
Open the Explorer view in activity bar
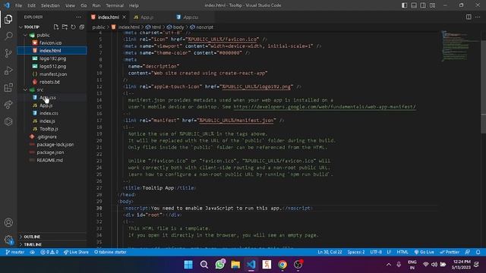[8, 19]
